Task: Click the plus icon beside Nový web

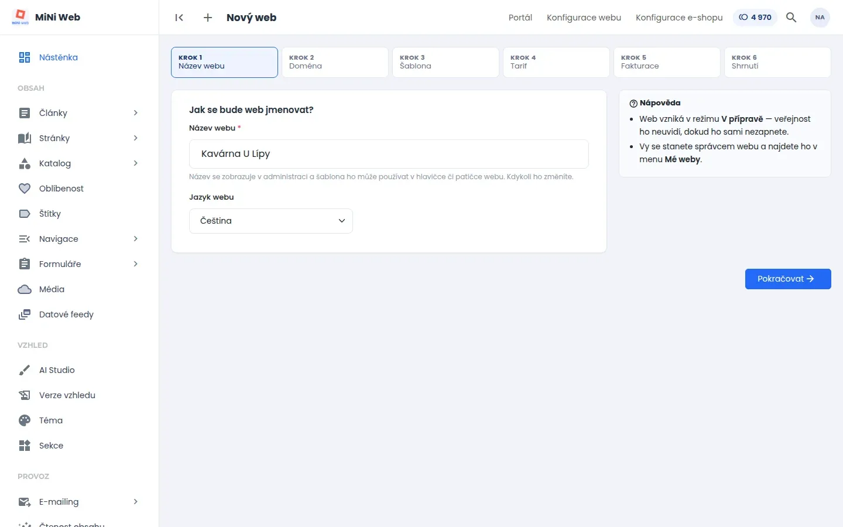Action: [208, 18]
